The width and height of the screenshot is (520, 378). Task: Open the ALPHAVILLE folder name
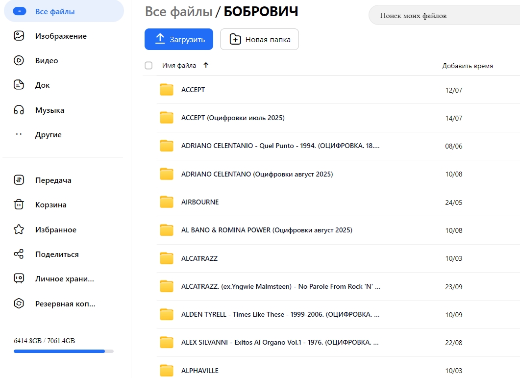click(199, 371)
